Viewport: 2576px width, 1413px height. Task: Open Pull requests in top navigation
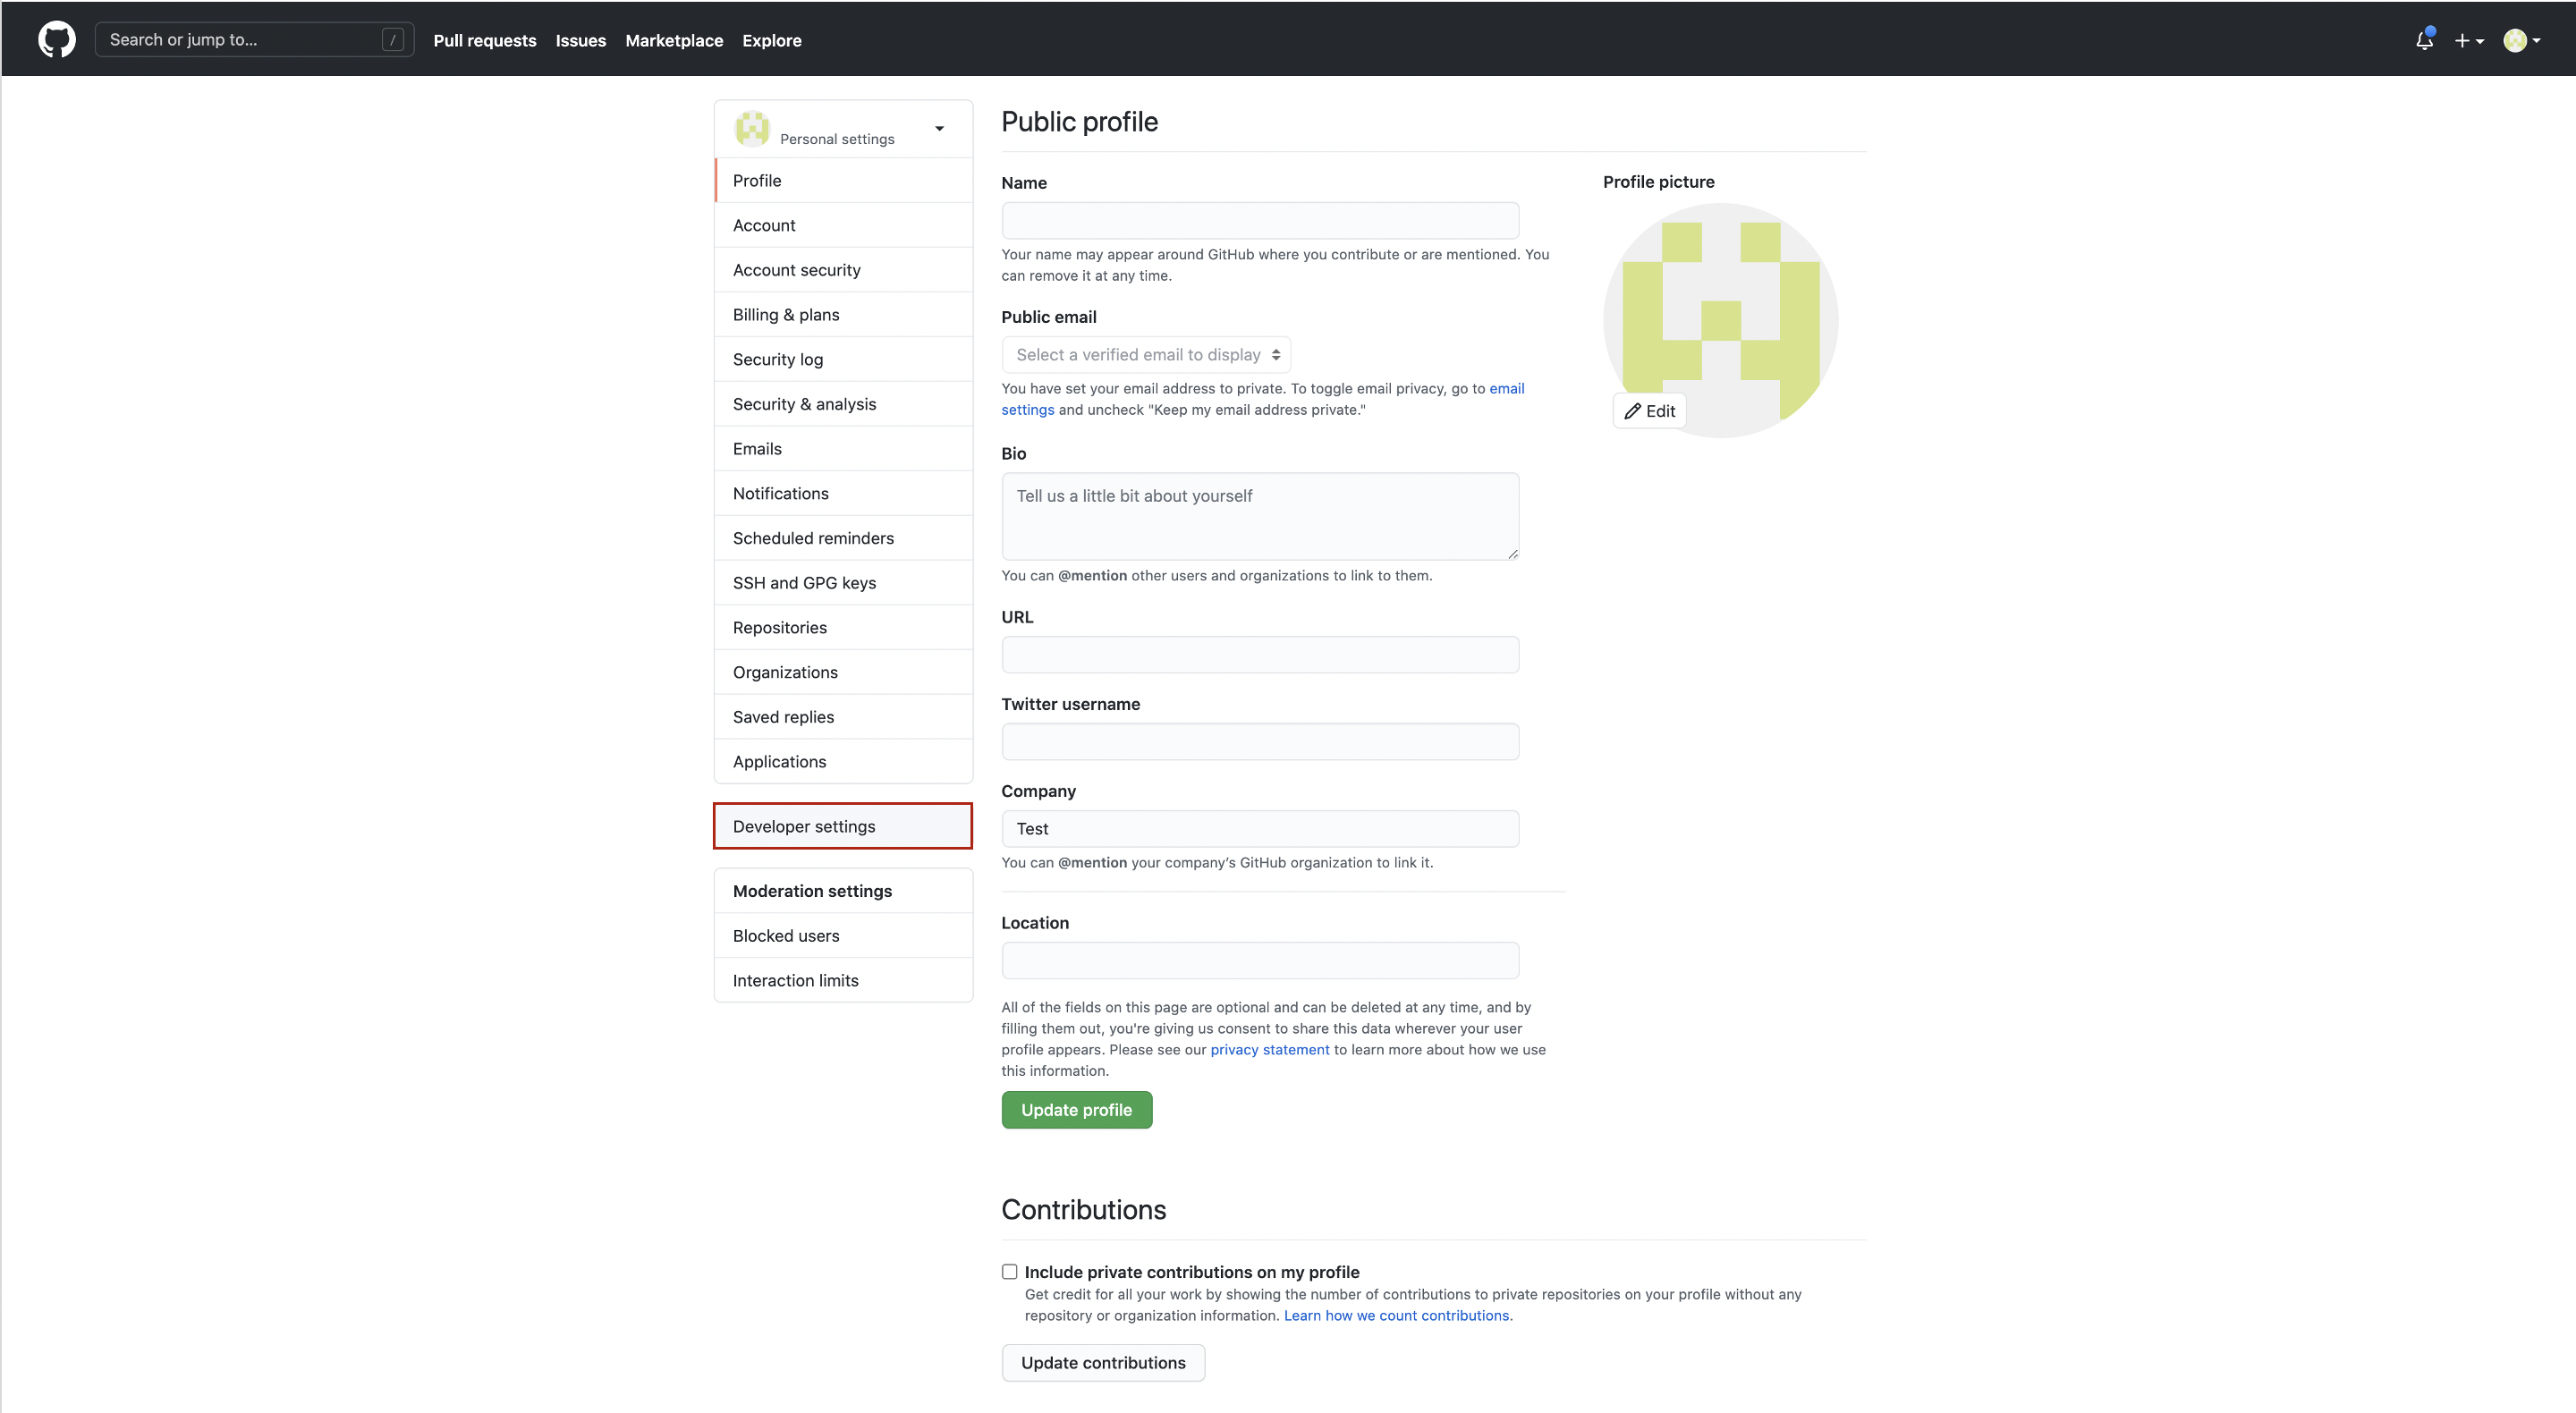[484, 40]
